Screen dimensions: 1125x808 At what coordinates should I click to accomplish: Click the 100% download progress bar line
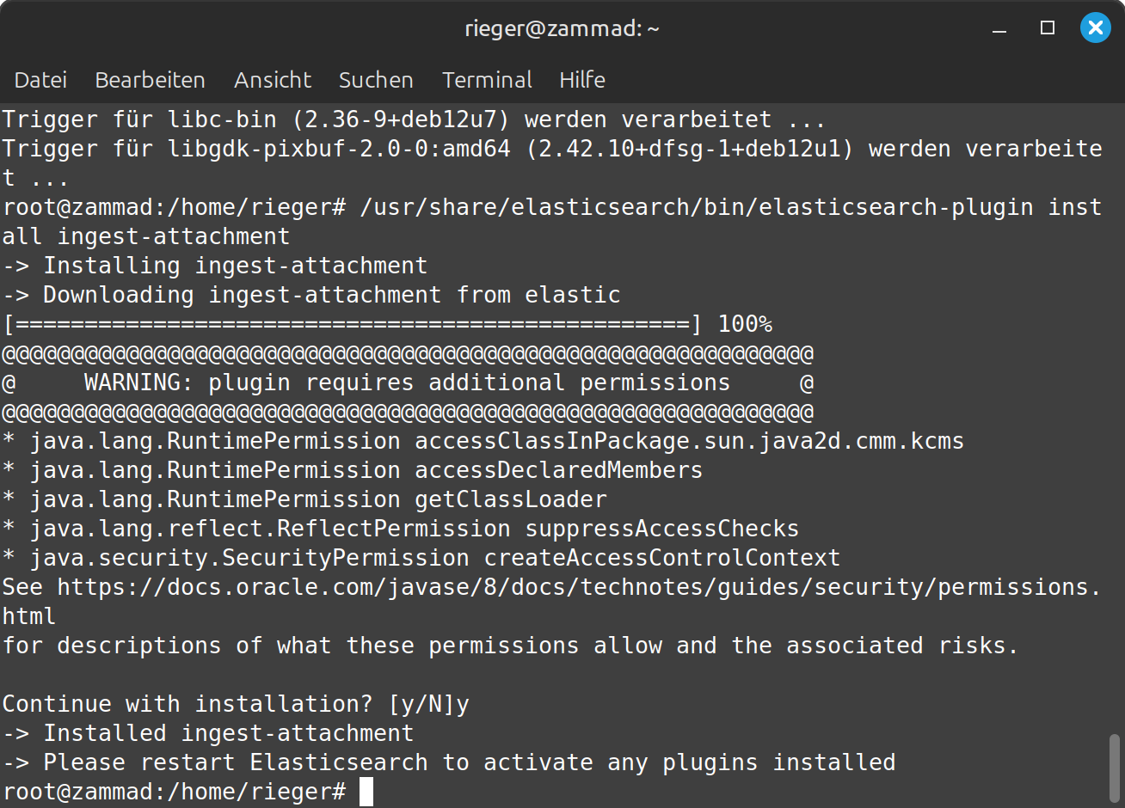pyautogui.click(x=387, y=324)
